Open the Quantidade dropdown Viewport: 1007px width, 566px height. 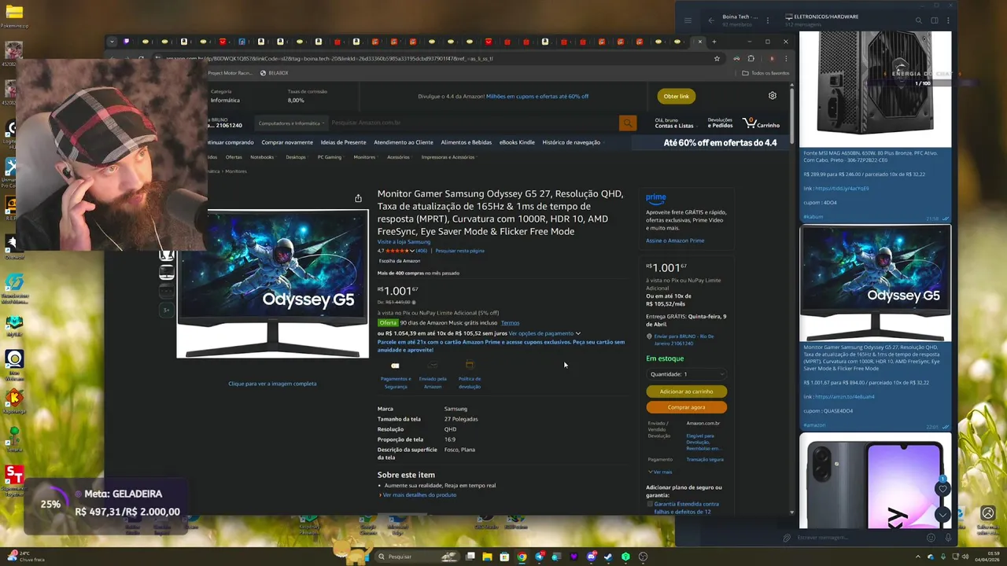pos(686,374)
